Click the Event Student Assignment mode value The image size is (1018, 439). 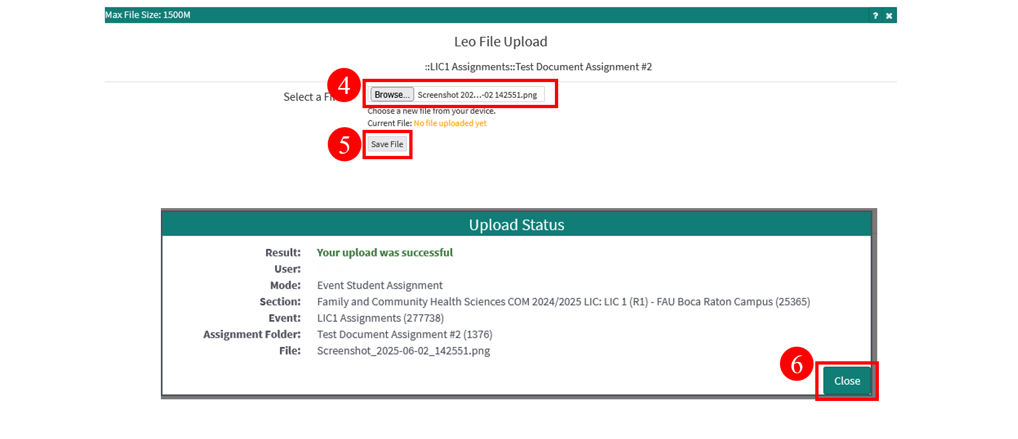click(x=380, y=285)
